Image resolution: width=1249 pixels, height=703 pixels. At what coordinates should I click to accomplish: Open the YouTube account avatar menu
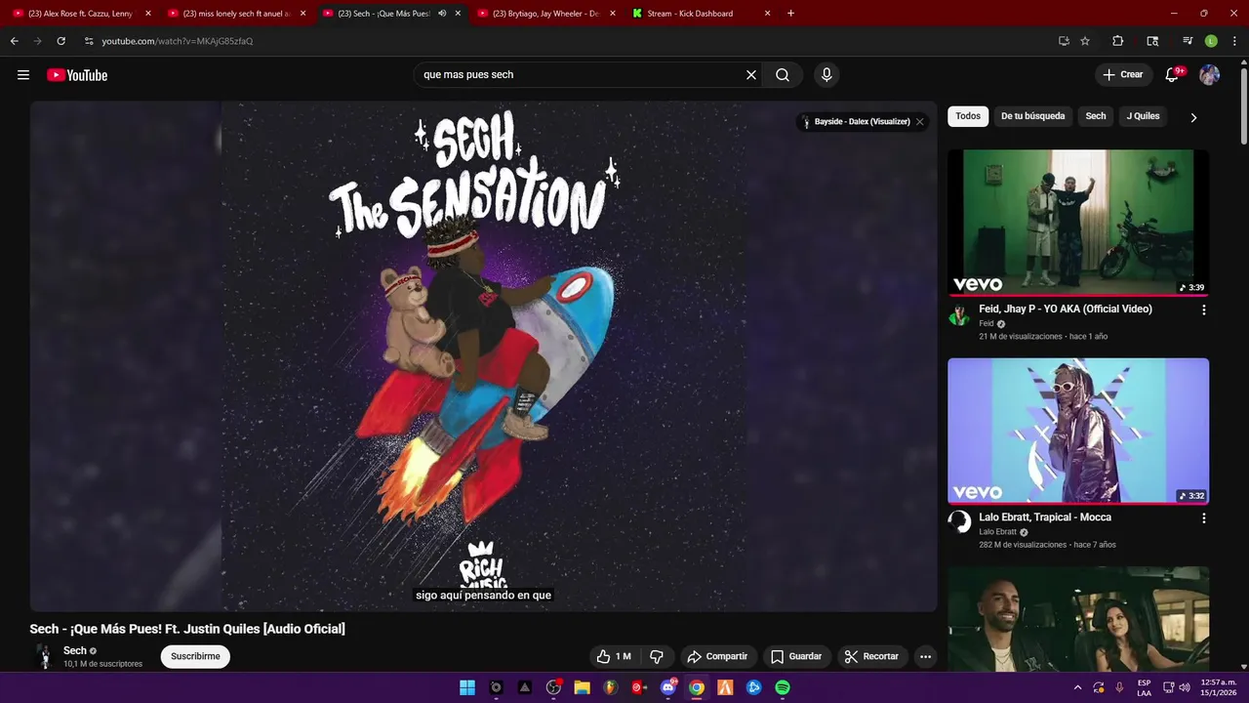(1210, 75)
